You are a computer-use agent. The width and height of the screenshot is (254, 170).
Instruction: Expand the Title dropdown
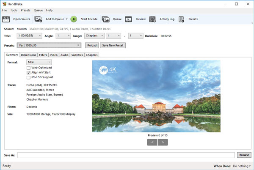29,36
